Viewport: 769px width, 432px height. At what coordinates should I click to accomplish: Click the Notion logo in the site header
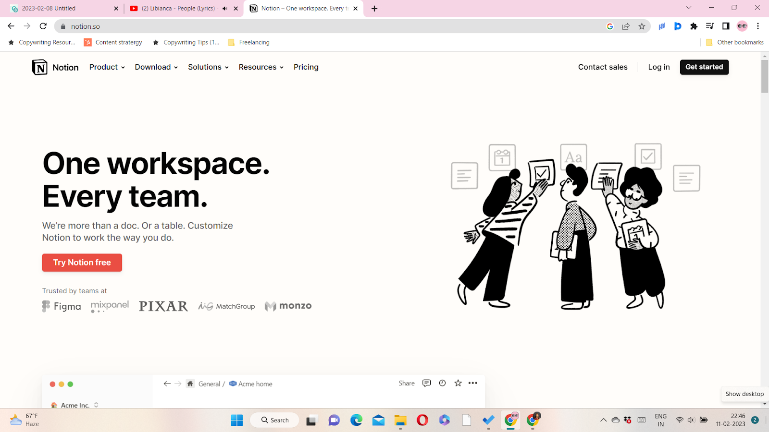coord(55,67)
